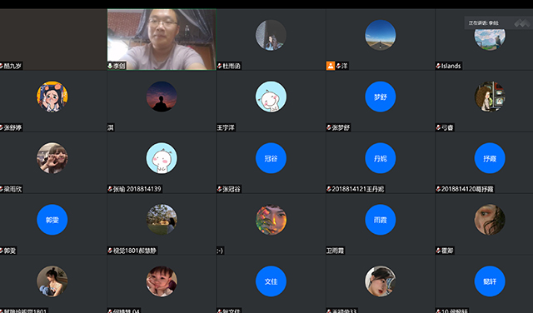Click the muted microphone icon beside 洋

pos(338,66)
